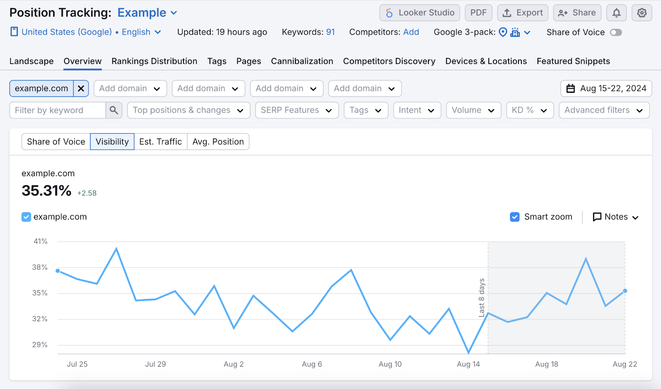
Task: Open Notes via the flag icon
Action: (597, 217)
